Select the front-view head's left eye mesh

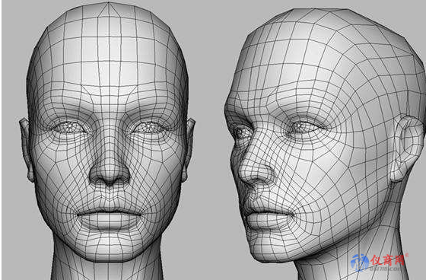pyautogui.click(x=70, y=128)
